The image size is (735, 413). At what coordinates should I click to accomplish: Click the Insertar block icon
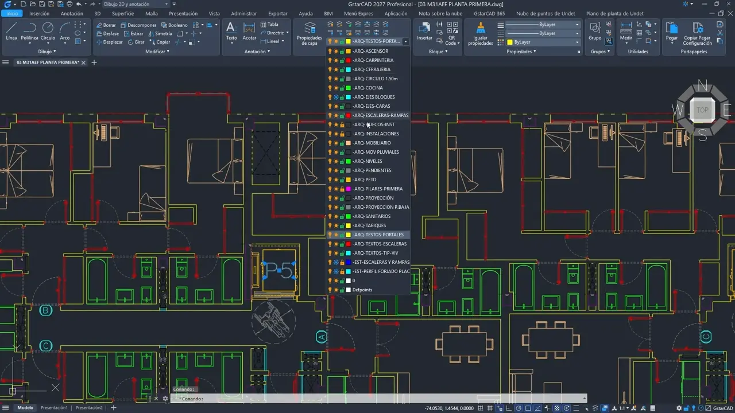425,31
